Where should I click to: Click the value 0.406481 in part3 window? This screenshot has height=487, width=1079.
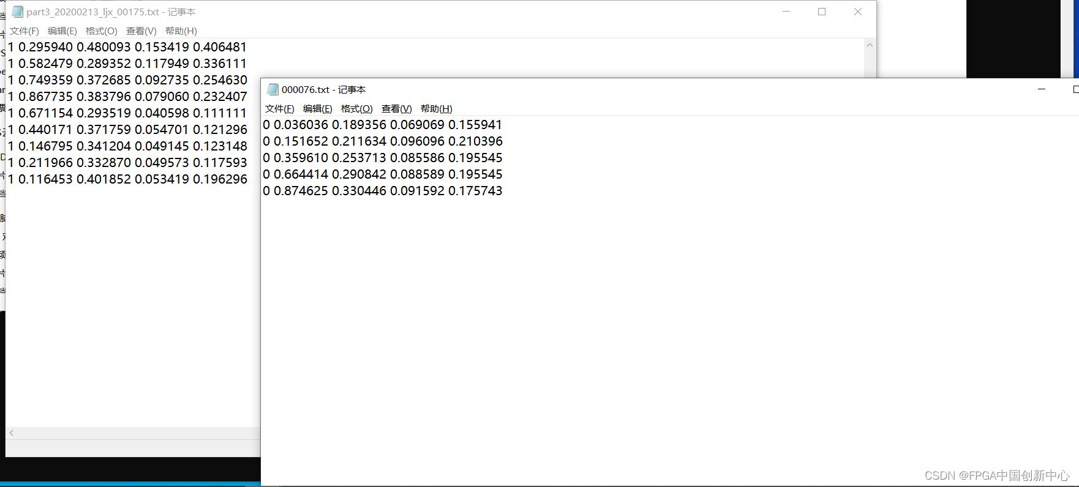[220, 47]
